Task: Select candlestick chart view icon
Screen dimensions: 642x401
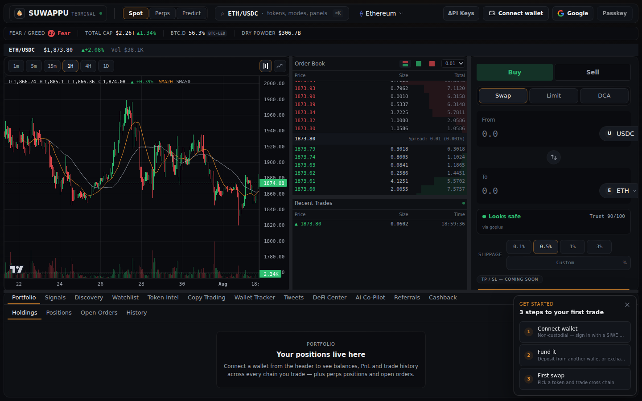Action: (266, 66)
